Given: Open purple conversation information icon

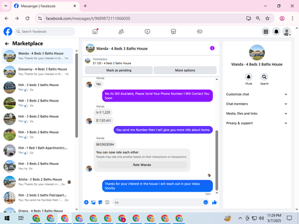Looking at the screenshot, I should [x=212, y=48].
